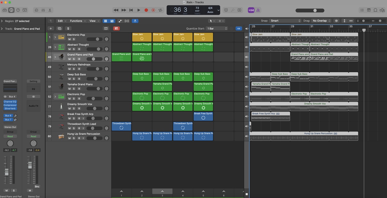Click the Read automation button on Grand Piano strip
This screenshot has width=387, height=198.
pos(10,136)
